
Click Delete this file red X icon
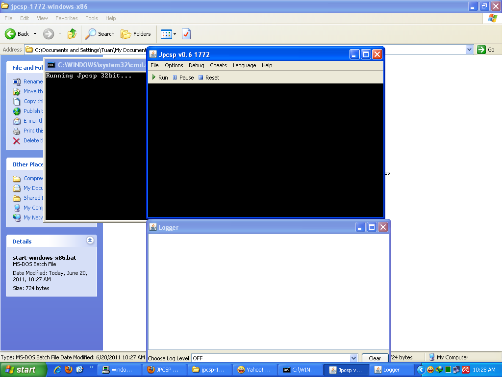click(x=17, y=140)
